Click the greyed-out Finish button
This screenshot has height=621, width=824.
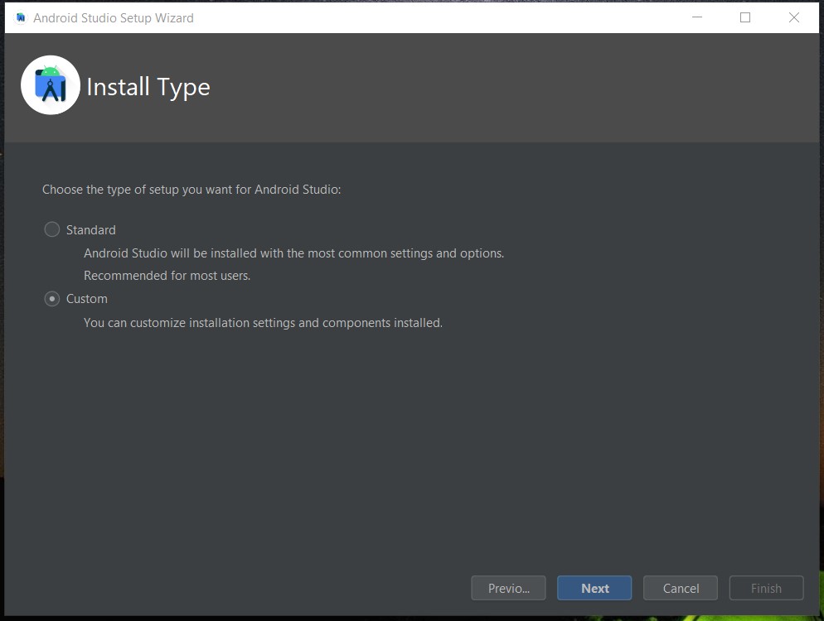pyautogui.click(x=766, y=588)
